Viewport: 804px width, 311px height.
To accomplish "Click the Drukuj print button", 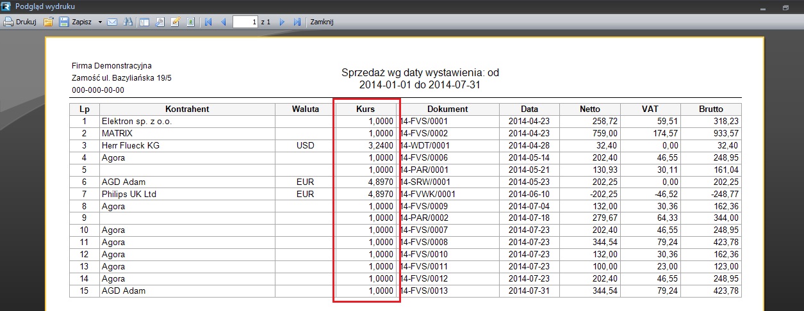I will 19,22.
